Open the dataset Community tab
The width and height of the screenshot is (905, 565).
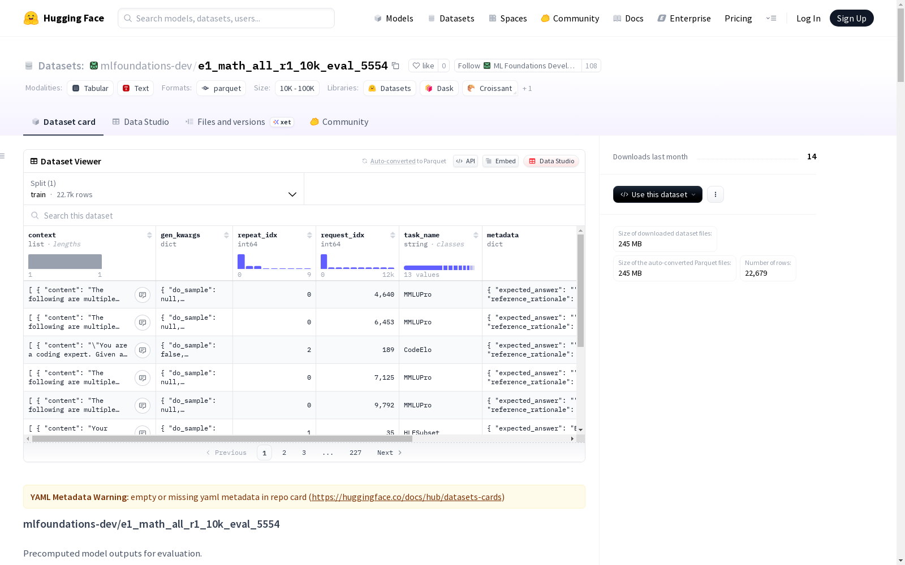click(339, 122)
